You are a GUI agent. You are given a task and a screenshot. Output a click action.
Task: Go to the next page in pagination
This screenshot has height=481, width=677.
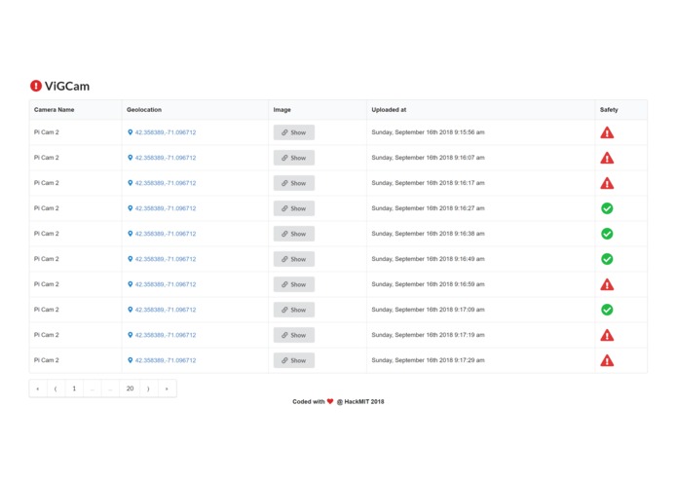tap(148, 388)
